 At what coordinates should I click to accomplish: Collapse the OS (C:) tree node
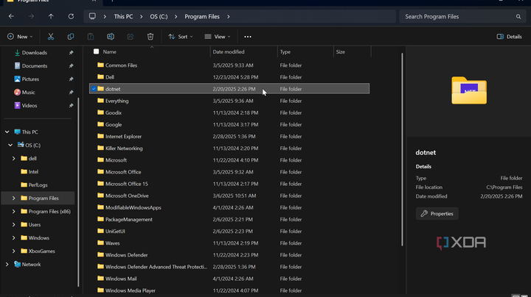click(10, 145)
